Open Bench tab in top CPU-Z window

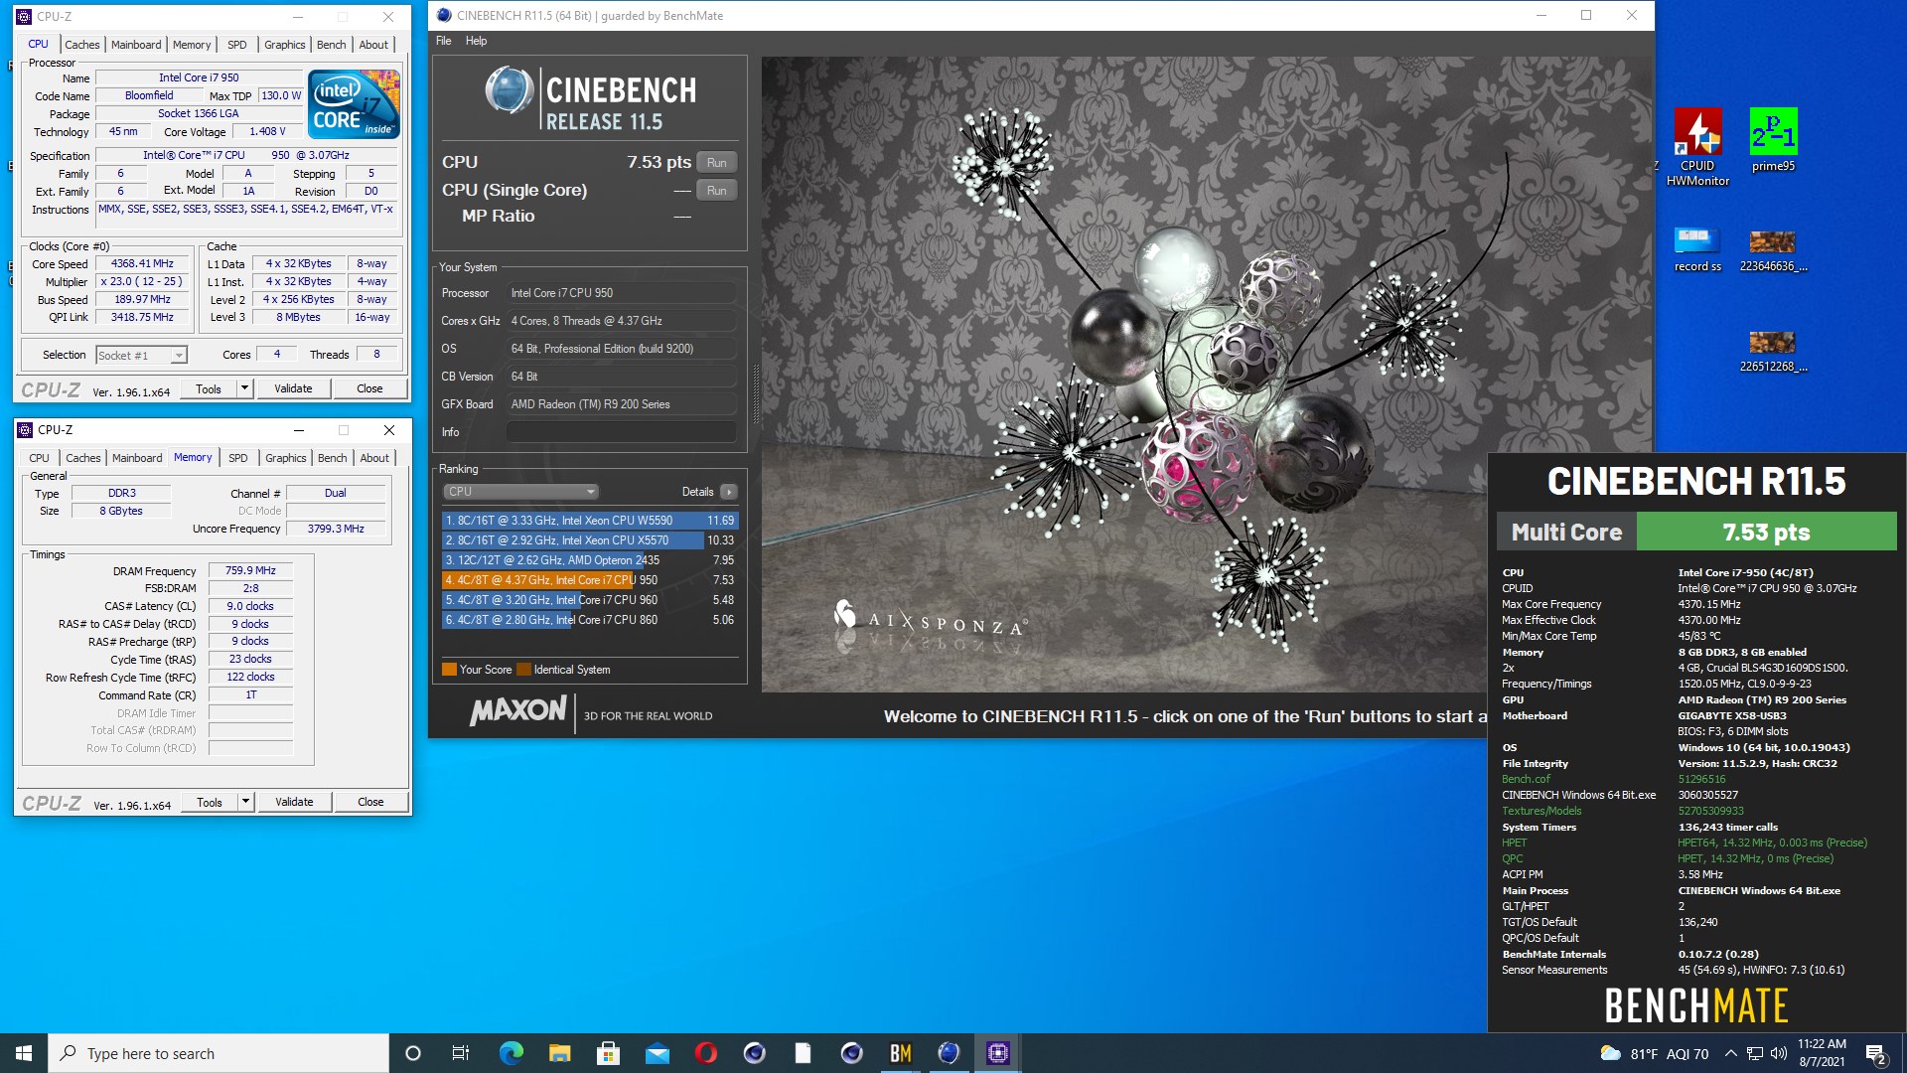pos(332,45)
